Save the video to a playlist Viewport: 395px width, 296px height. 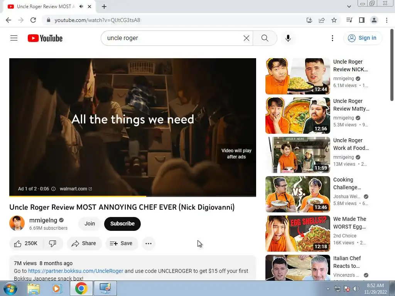(122, 244)
